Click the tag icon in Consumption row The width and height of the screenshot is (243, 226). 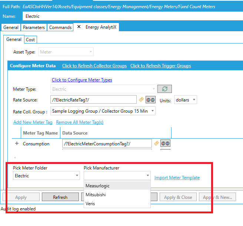point(156,143)
